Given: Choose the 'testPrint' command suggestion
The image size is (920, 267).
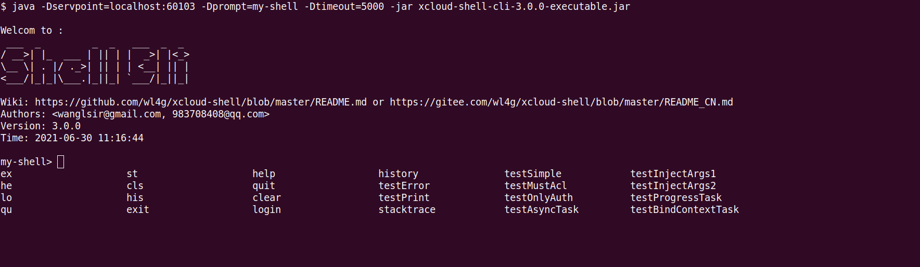Looking at the screenshot, I should pos(404,198).
